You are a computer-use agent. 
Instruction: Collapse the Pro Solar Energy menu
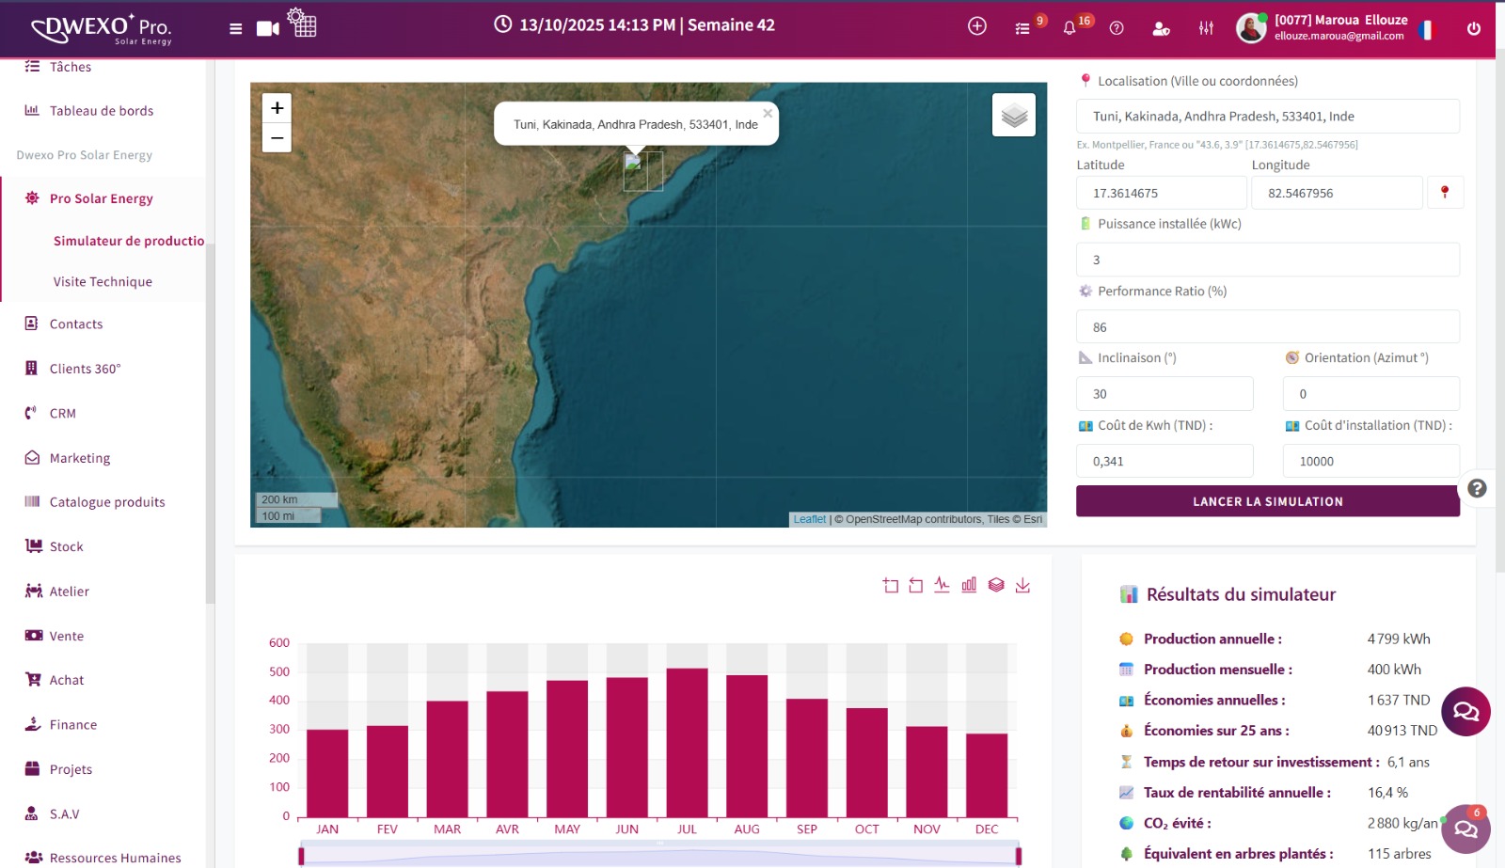tap(102, 198)
